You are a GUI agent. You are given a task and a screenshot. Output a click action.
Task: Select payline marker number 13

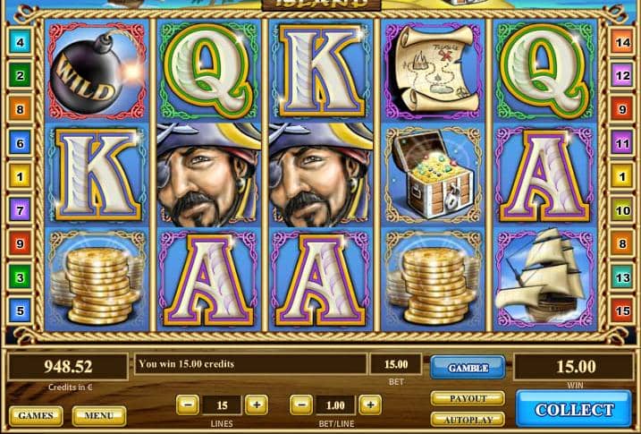(x=622, y=277)
